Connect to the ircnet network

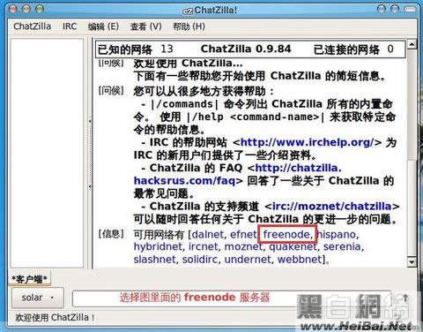204,246
